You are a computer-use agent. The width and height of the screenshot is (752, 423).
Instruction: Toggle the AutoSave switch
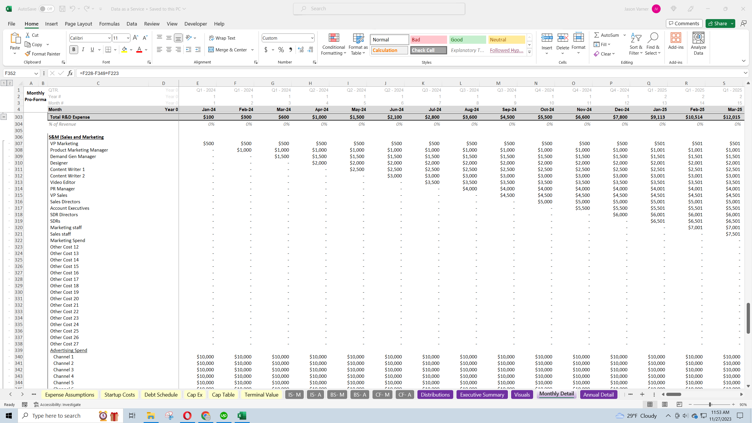click(x=46, y=9)
